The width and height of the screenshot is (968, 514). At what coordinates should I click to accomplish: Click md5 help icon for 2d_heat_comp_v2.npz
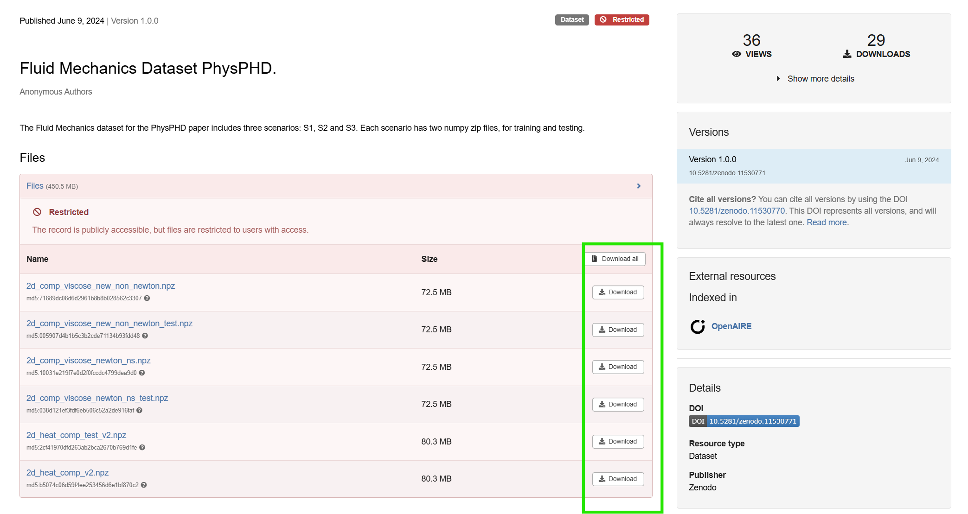pos(144,485)
